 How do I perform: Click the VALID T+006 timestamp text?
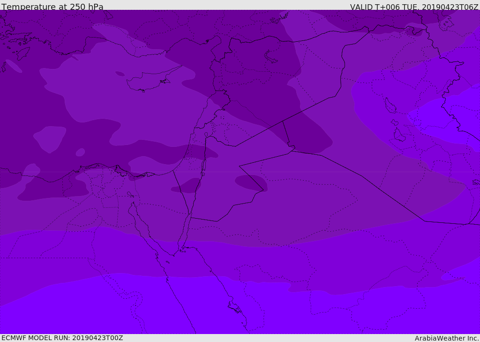414,7
